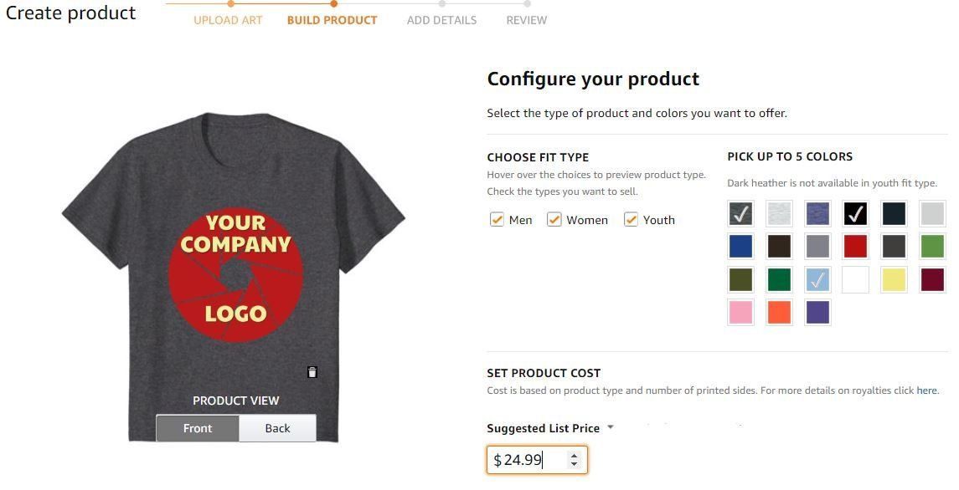Increase the price with the up arrow
959x490 pixels.
pos(574,456)
